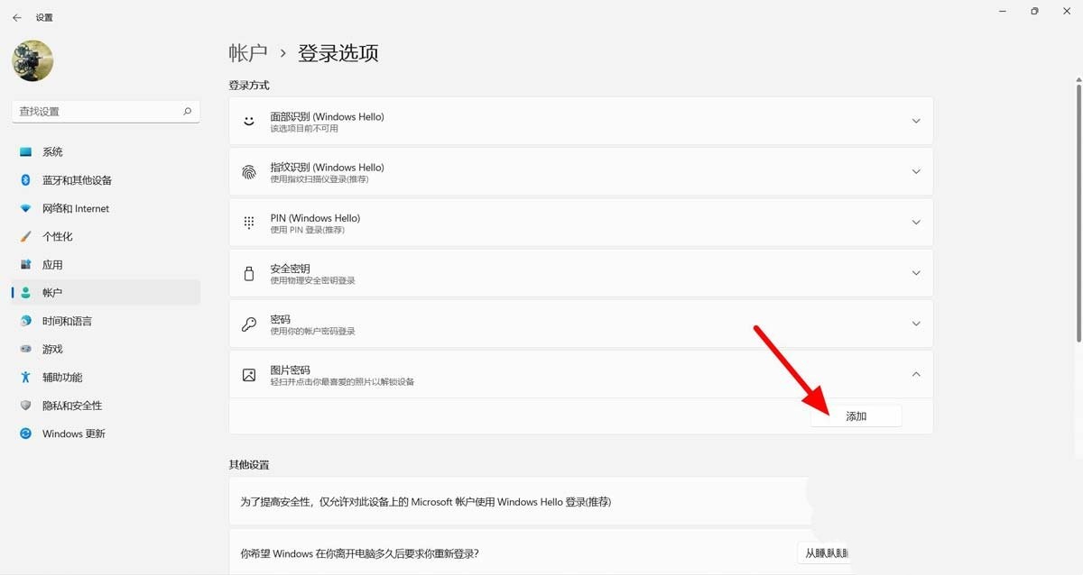Collapse the 图片密码 section

916,374
